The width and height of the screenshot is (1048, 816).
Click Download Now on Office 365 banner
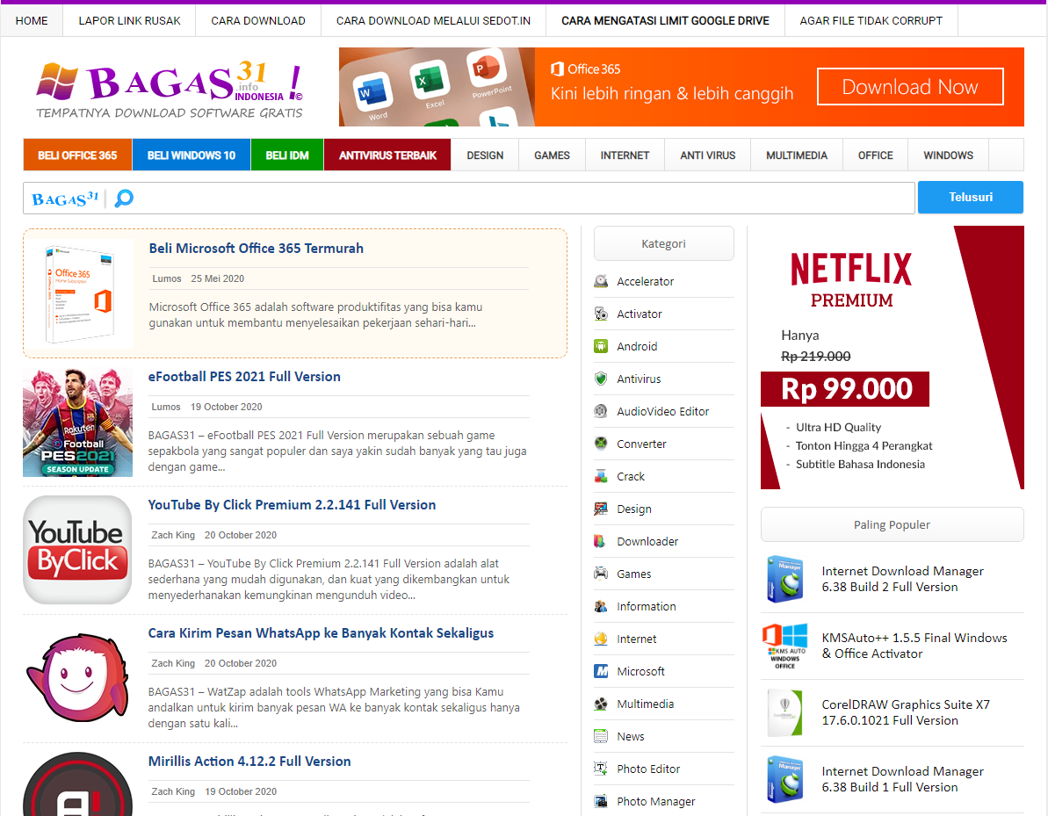tap(910, 87)
